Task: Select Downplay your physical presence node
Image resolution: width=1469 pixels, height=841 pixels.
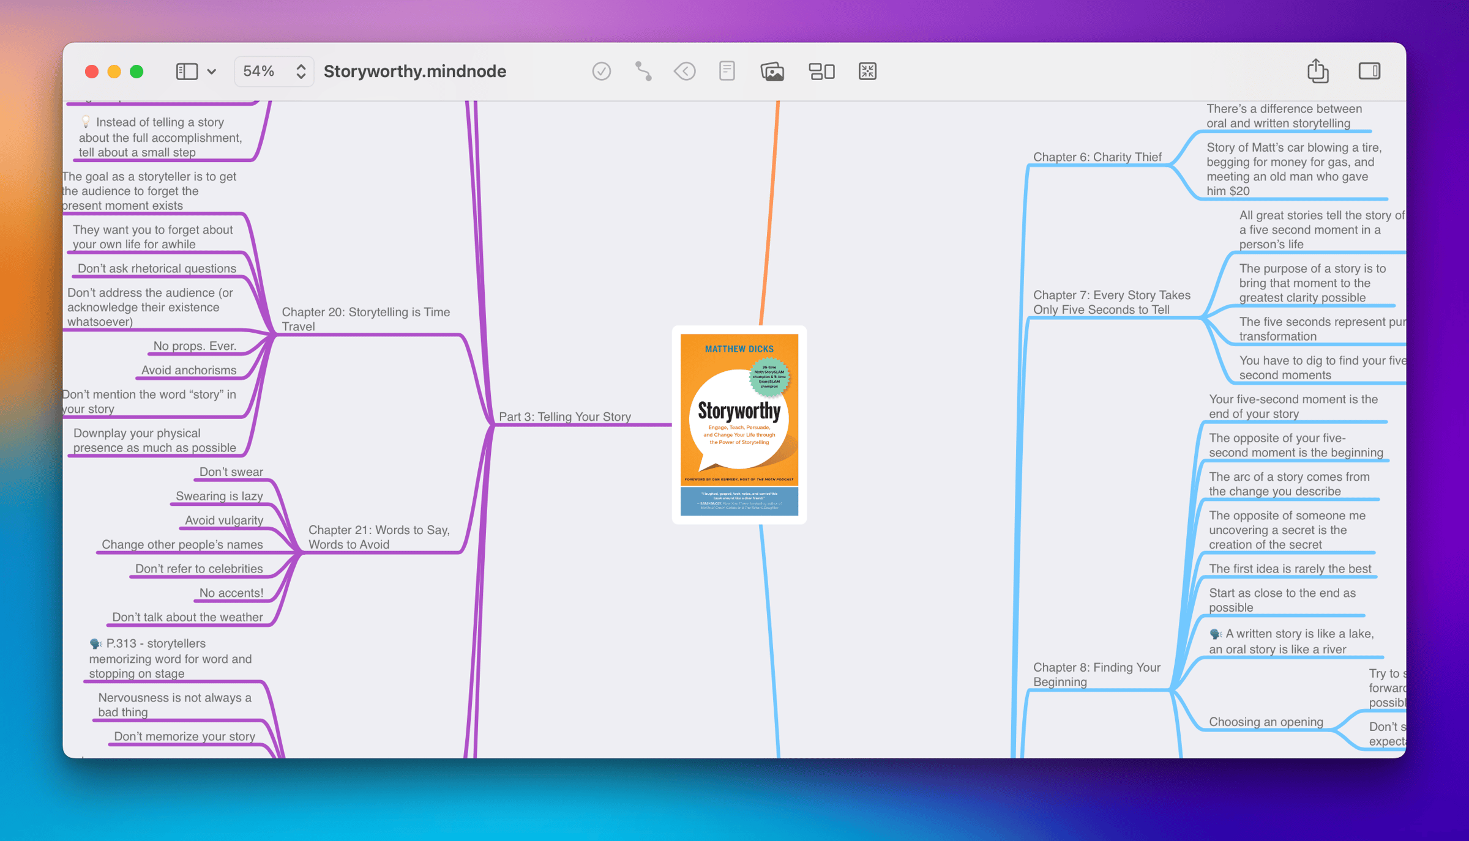Action: click(155, 440)
